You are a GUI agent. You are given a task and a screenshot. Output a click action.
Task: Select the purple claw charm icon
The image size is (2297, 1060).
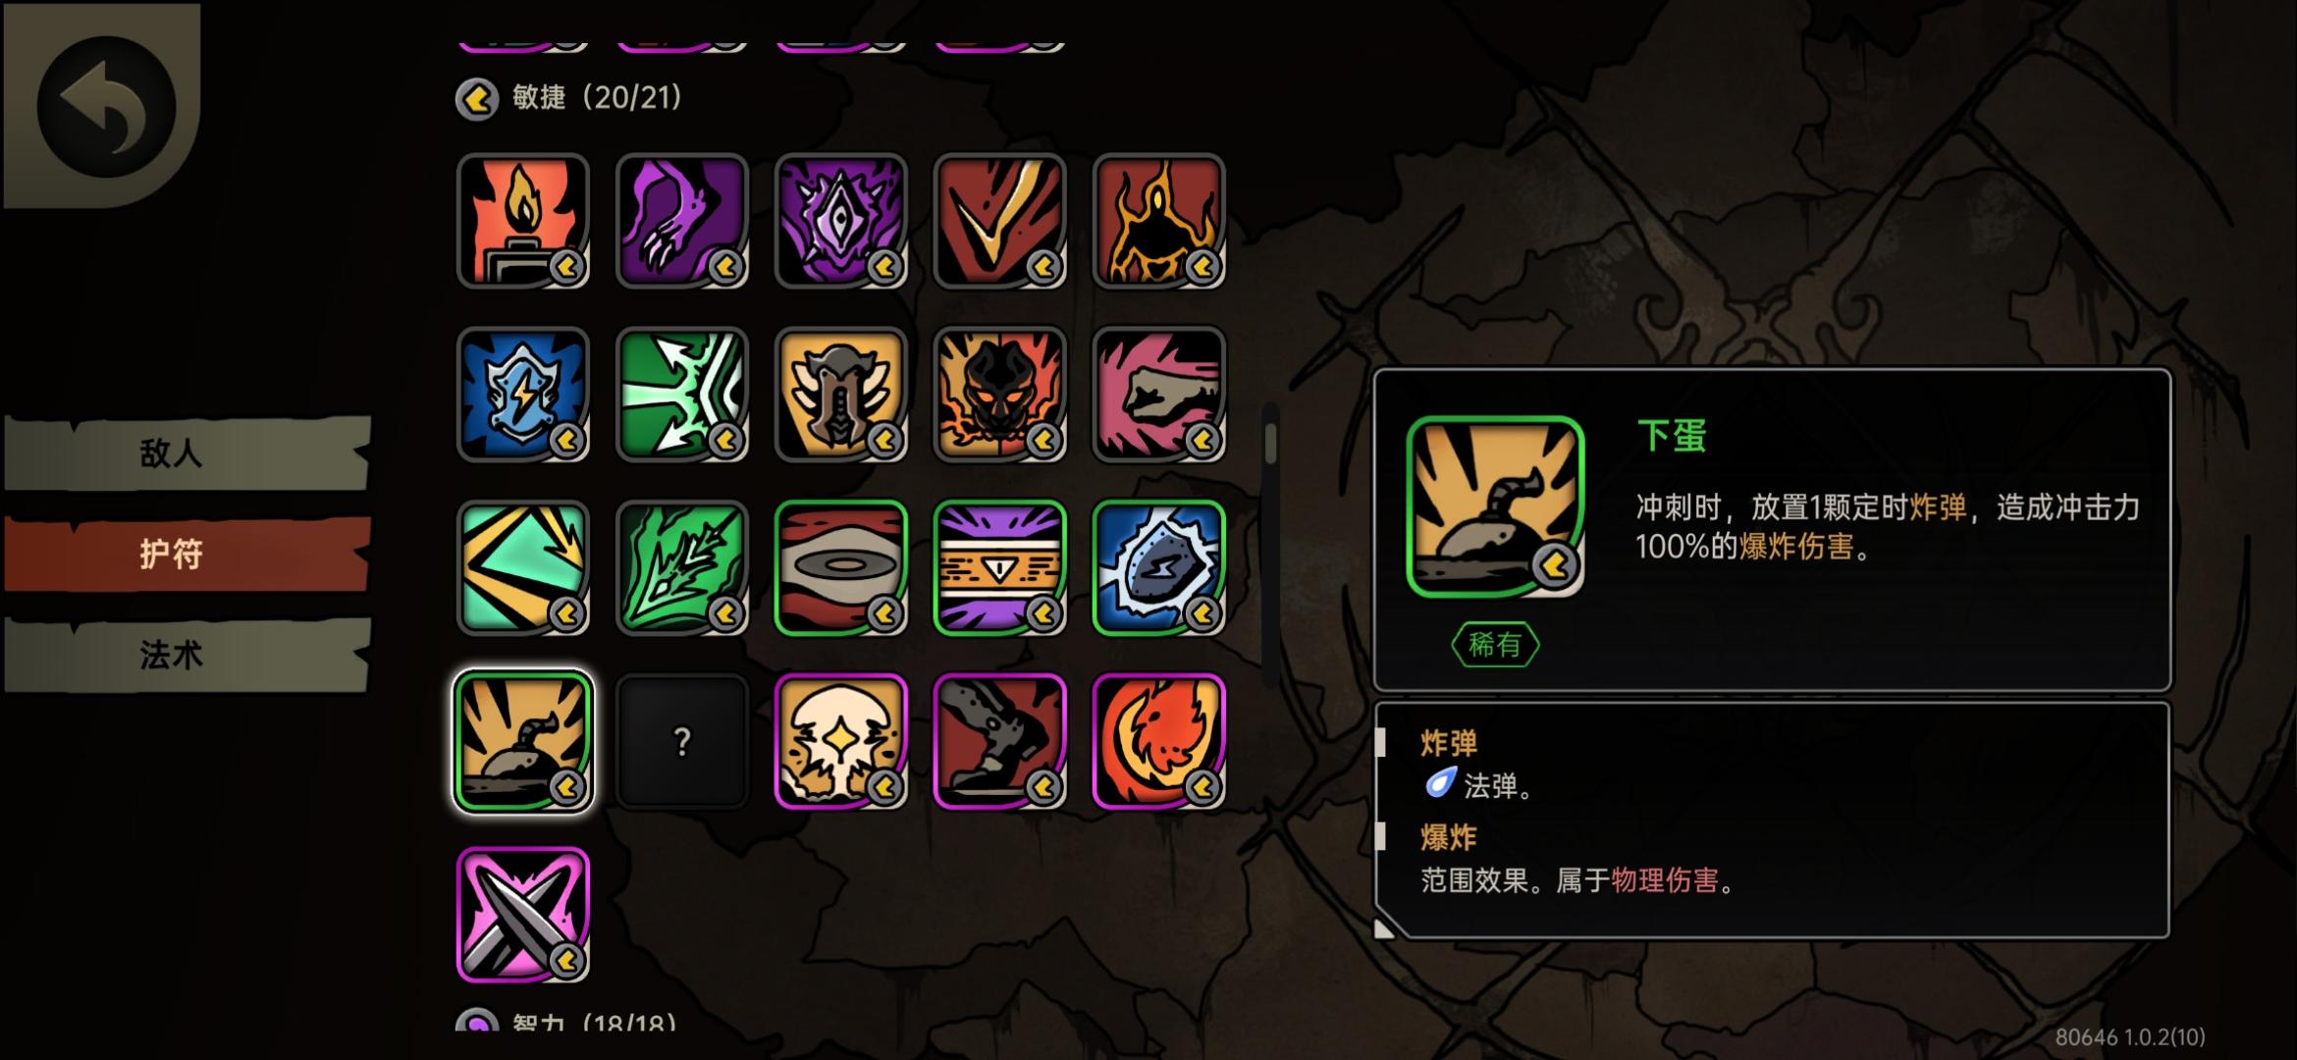pos(682,221)
